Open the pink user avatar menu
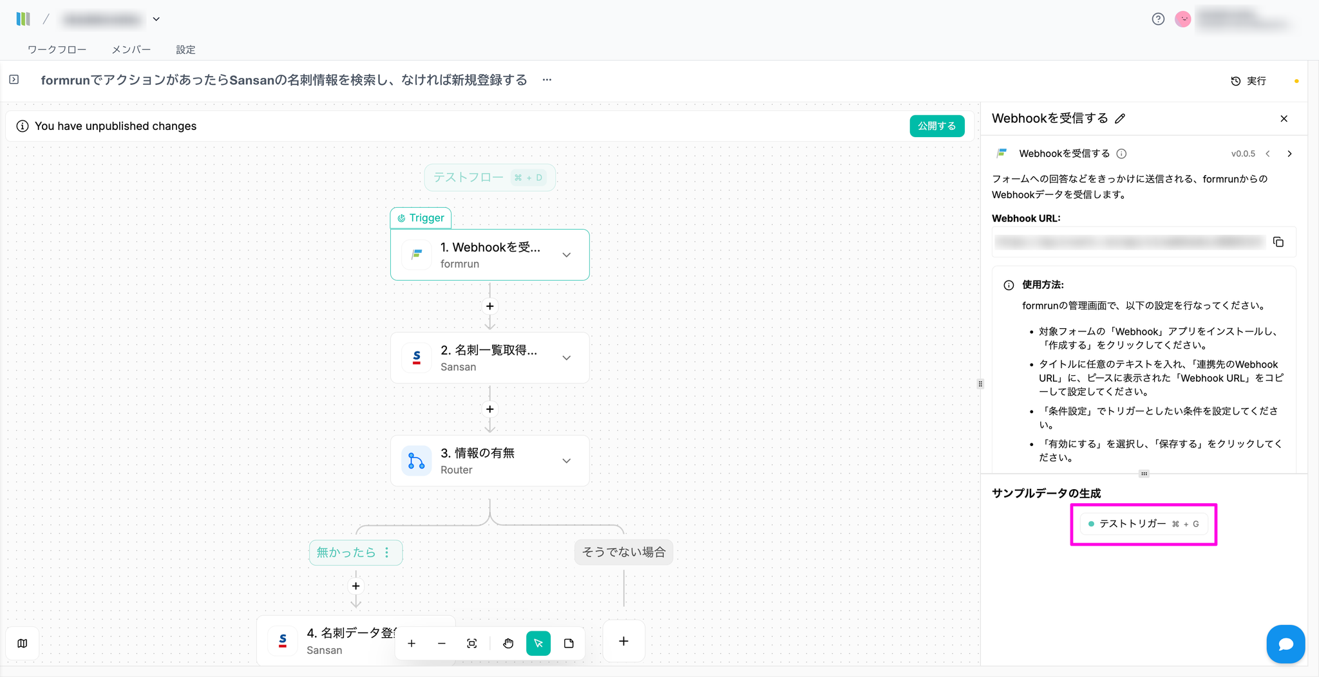 coord(1183,19)
